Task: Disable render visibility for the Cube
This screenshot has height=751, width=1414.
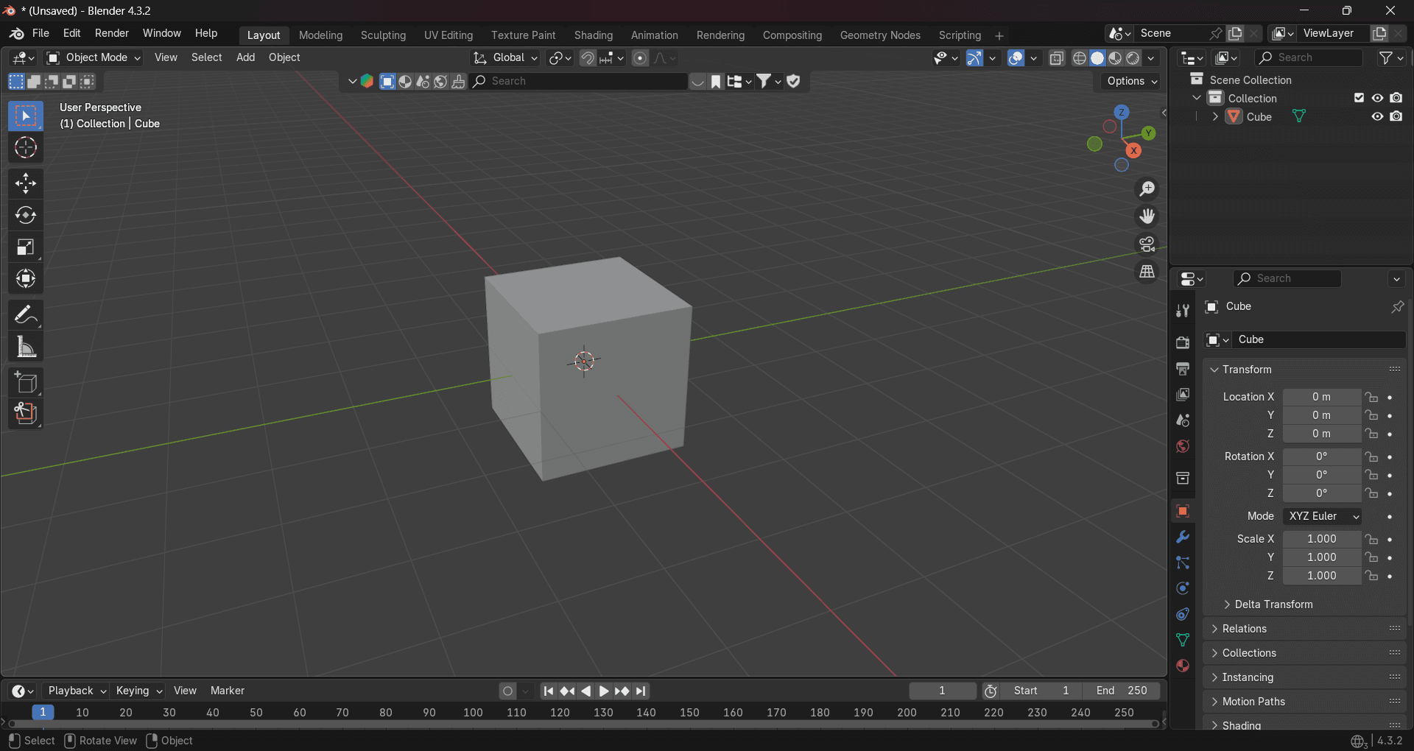Action: (x=1396, y=116)
